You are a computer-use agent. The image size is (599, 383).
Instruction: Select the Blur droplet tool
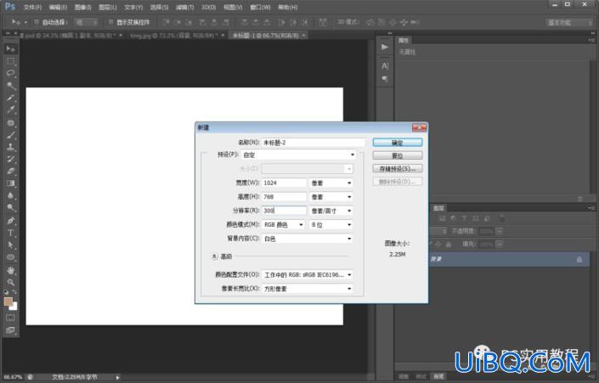(x=10, y=195)
